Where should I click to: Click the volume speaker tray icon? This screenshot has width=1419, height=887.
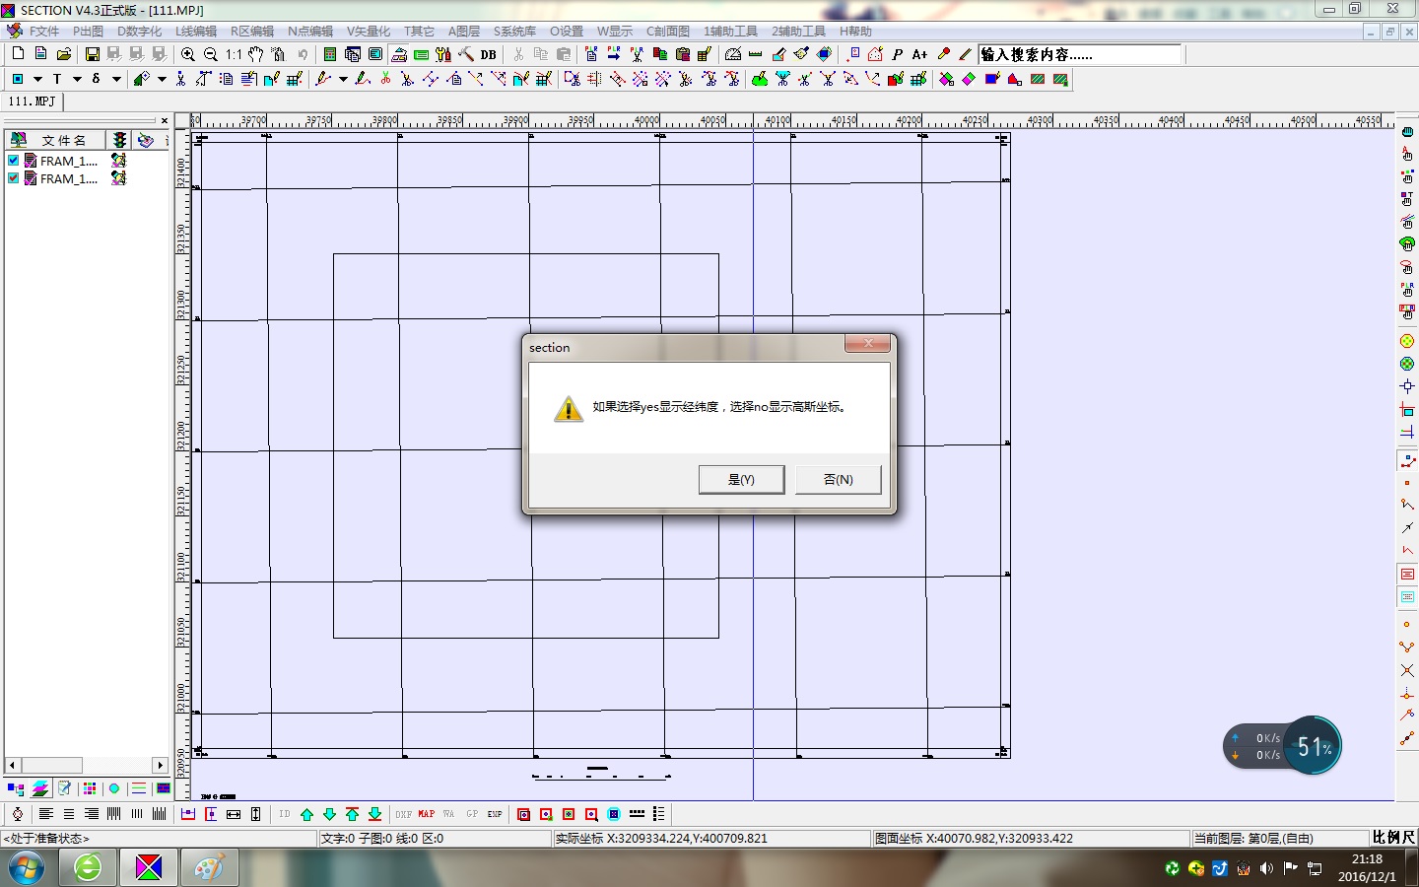[1266, 868]
